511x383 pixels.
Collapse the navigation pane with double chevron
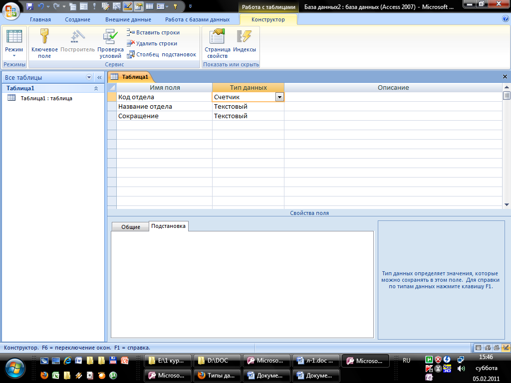pos(99,77)
